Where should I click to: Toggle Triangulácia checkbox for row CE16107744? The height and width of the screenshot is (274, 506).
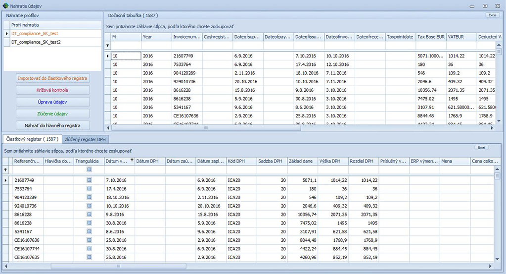click(90, 248)
